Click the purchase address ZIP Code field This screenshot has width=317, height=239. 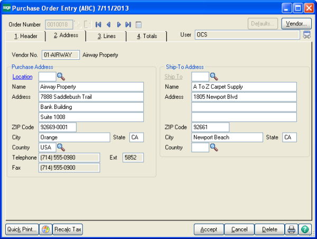pos(58,127)
